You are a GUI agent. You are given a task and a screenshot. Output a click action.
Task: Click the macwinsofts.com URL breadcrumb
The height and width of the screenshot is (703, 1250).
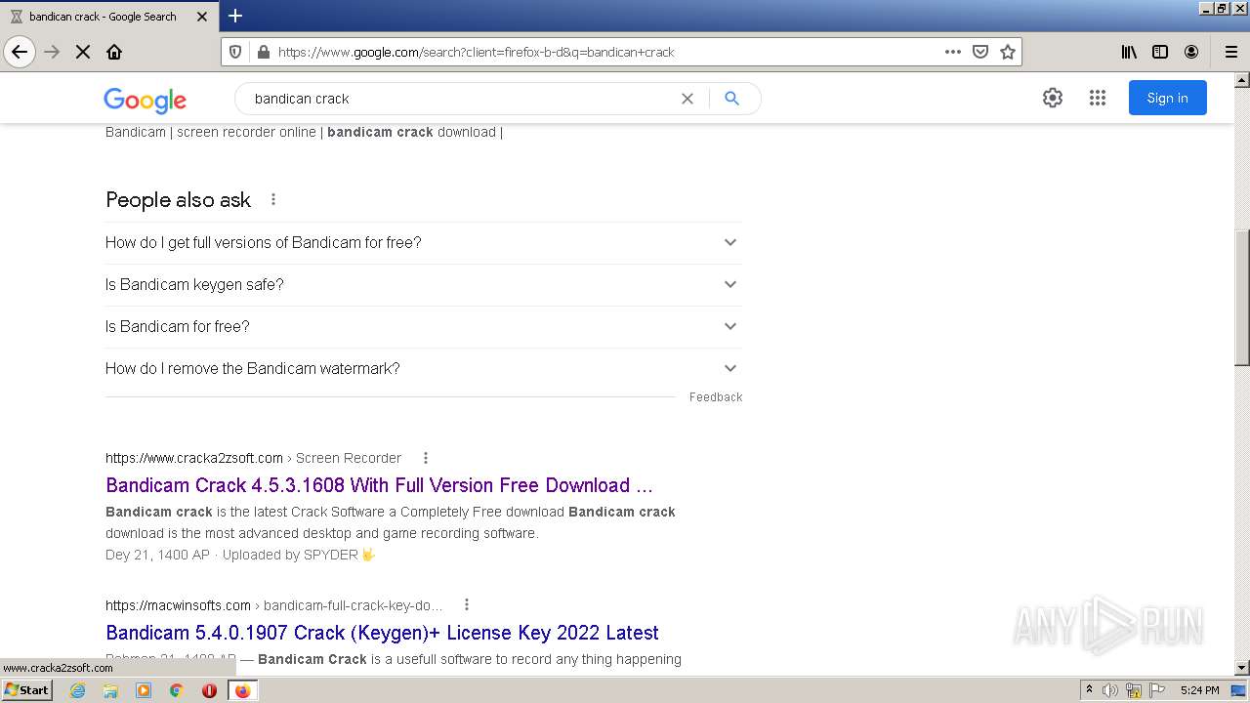coord(274,605)
